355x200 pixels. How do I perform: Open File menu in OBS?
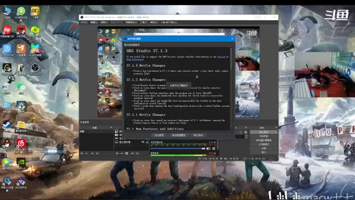[x=84, y=23]
